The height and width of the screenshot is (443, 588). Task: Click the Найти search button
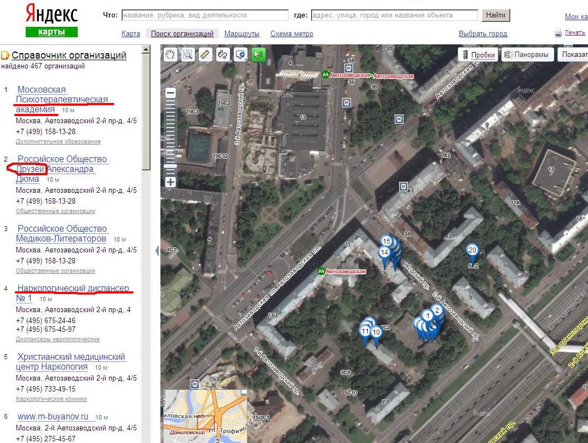(495, 15)
